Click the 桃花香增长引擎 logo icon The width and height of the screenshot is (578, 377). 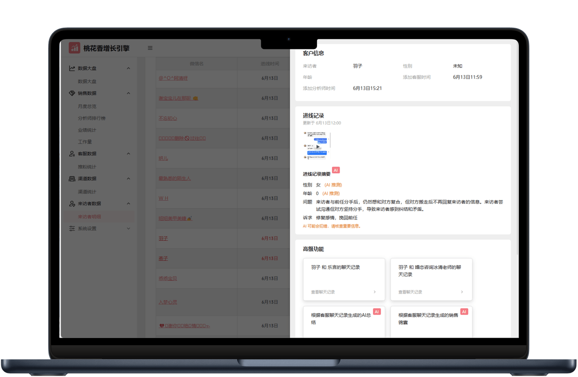click(74, 48)
